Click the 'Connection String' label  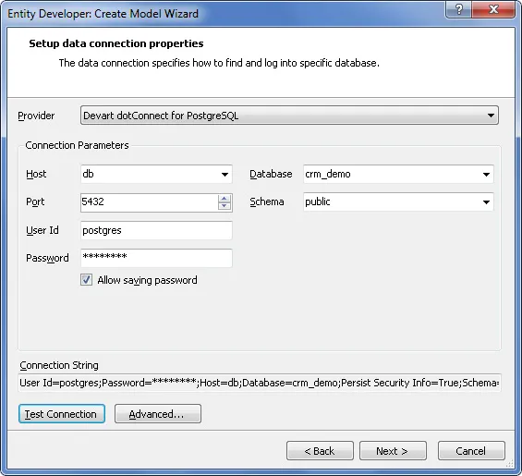coord(59,365)
